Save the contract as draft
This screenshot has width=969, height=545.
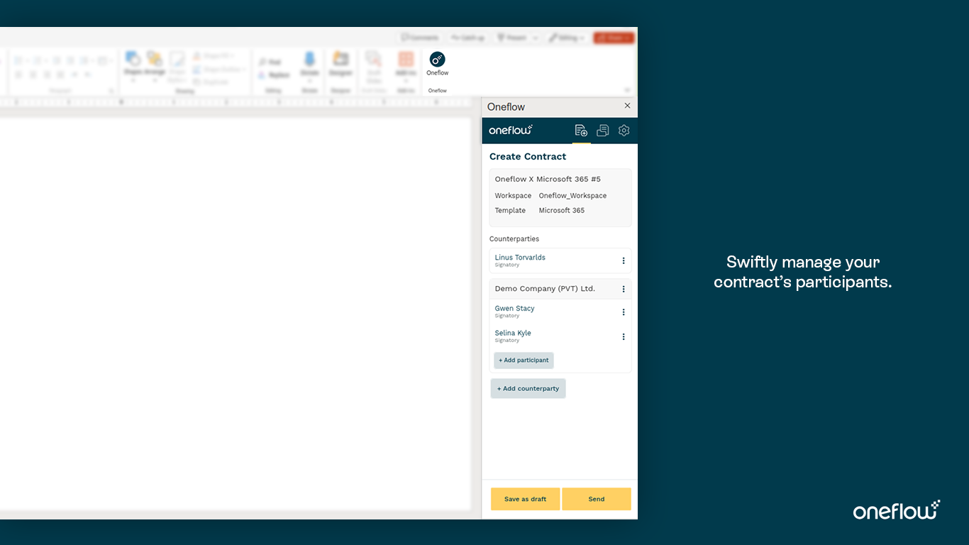coord(525,499)
